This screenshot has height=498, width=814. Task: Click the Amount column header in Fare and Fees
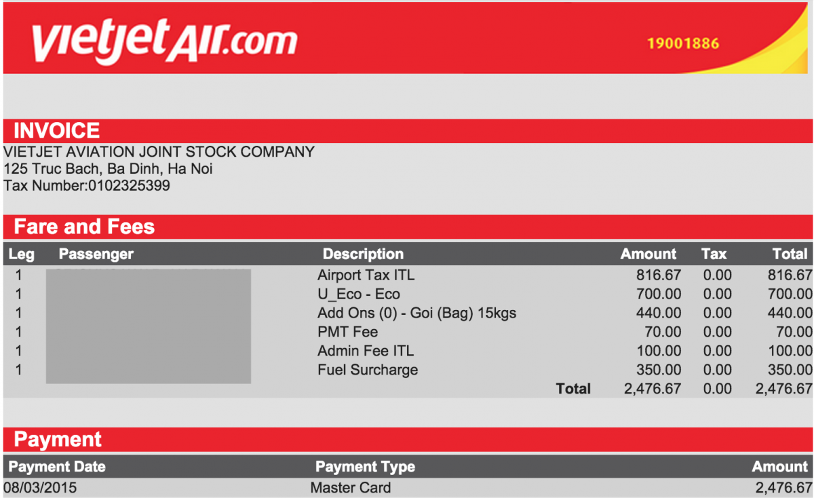[648, 254]
